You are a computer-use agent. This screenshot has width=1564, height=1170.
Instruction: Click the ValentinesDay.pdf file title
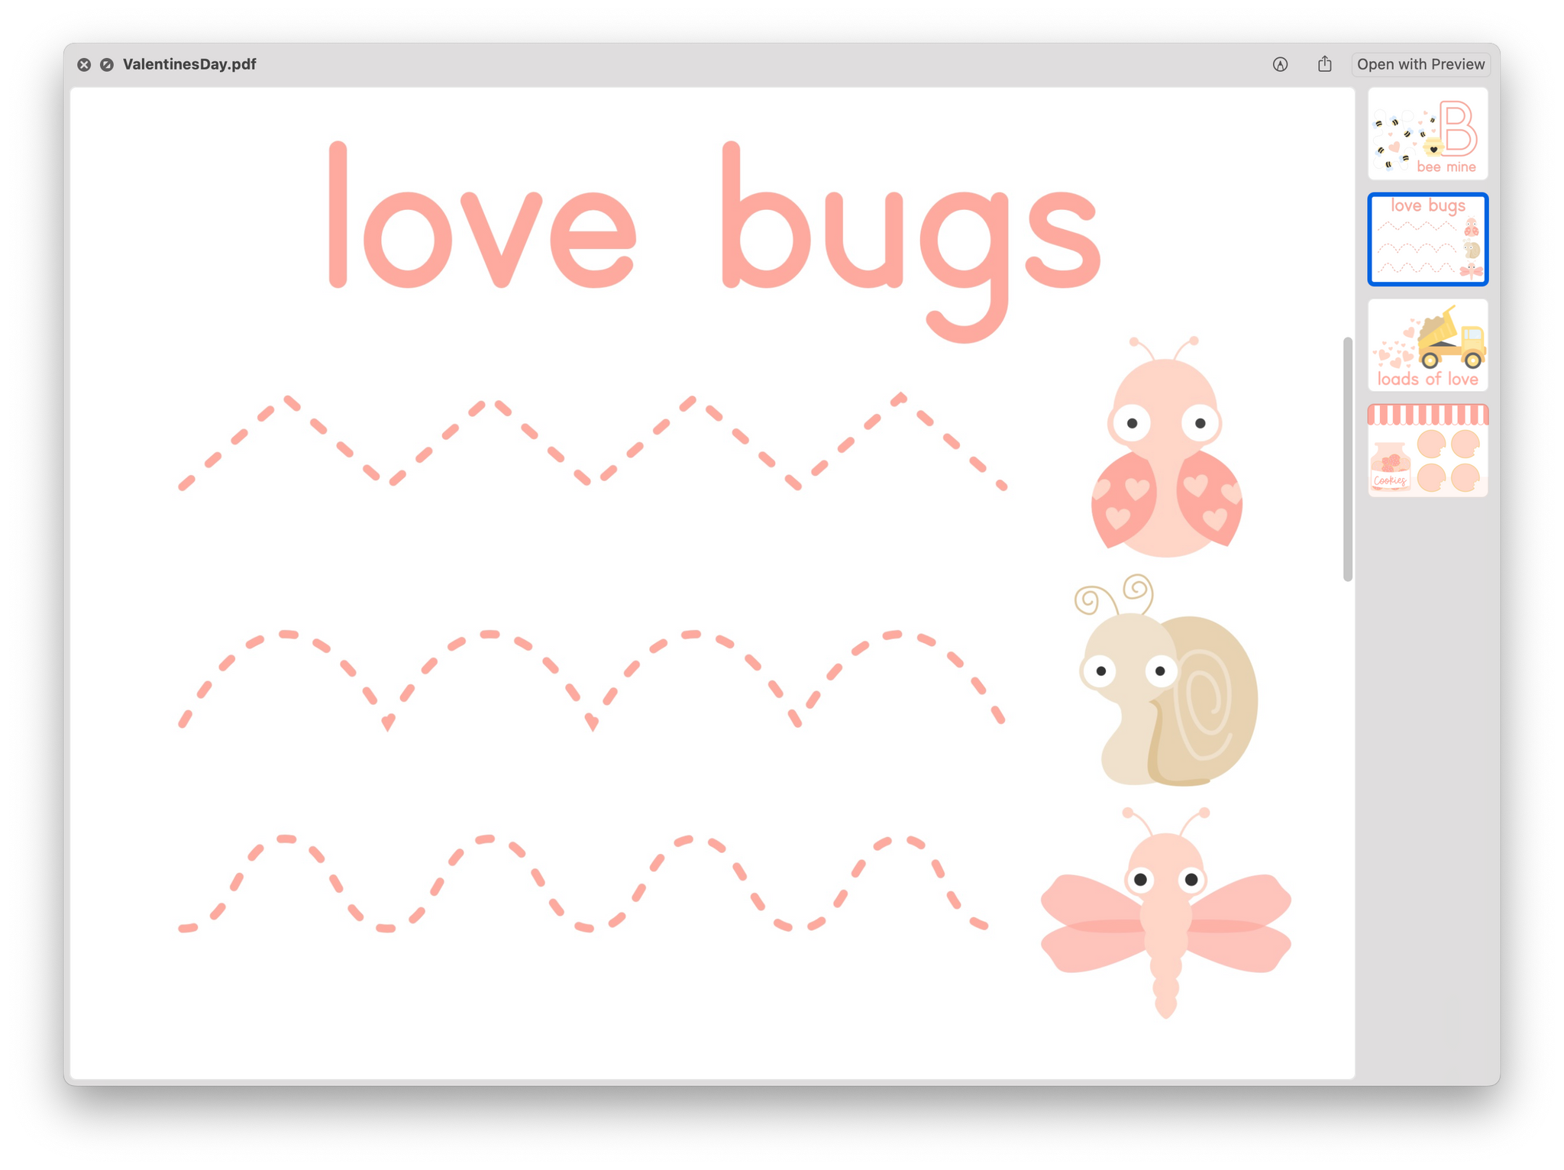(x=189, y=65)
